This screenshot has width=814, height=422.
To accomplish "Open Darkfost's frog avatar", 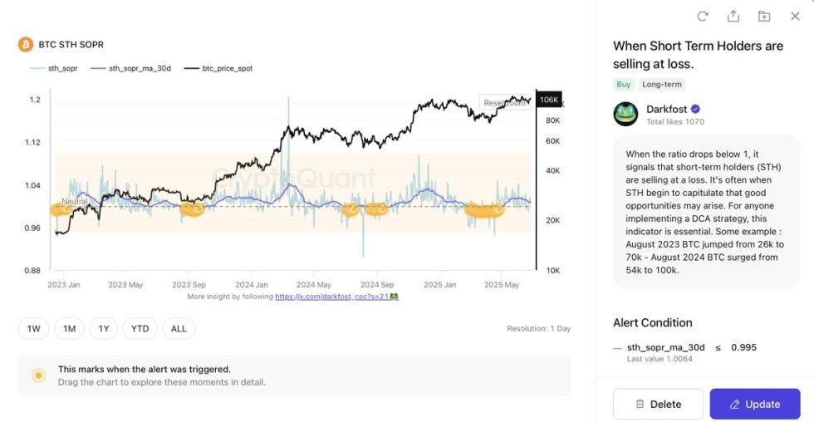I will [625, 114].
